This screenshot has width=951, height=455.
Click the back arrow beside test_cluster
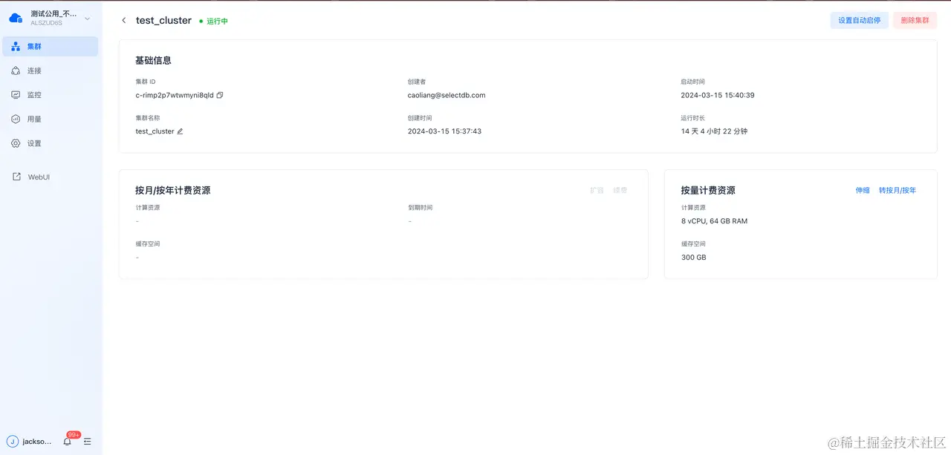[123, 21]
